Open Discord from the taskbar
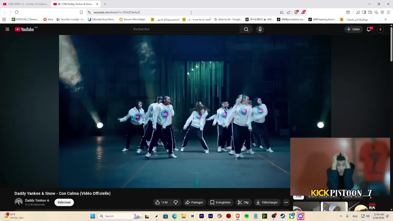The height and width of the screenshot is (221, 393). pos(301,216)
